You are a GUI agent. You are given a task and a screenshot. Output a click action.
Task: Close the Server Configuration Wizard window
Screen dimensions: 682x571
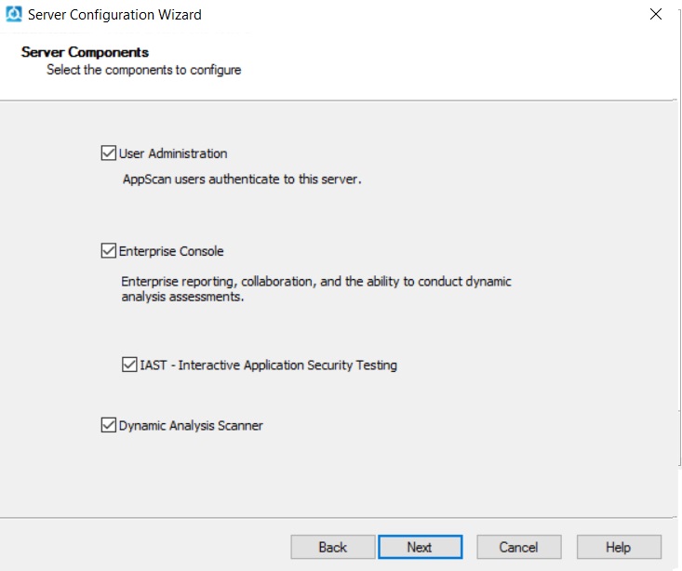pyautogui.click(x=656, y=15)
